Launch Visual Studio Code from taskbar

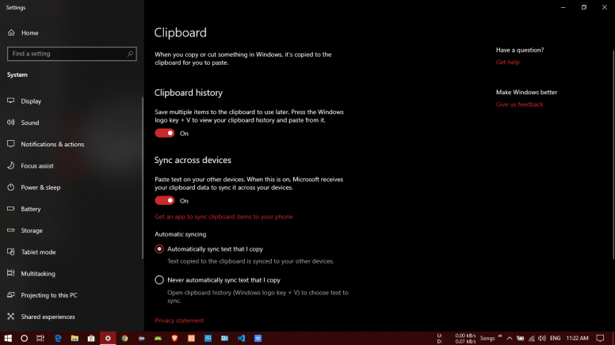click(x=241, y=339)
